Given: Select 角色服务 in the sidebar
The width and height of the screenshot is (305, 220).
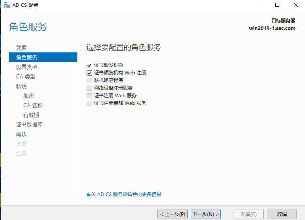Looking at the screenshot, I should point(26,57).
